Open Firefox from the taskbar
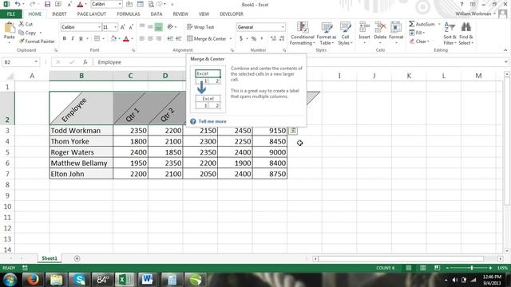The image size is (511, 287). tap(33, 280)
